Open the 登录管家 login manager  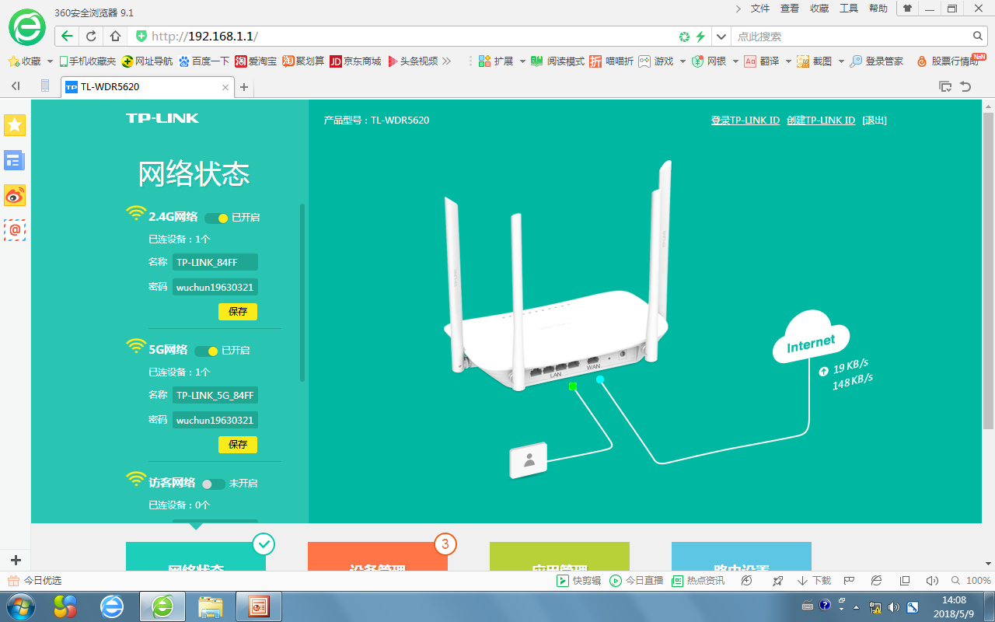tap(877, 61)
